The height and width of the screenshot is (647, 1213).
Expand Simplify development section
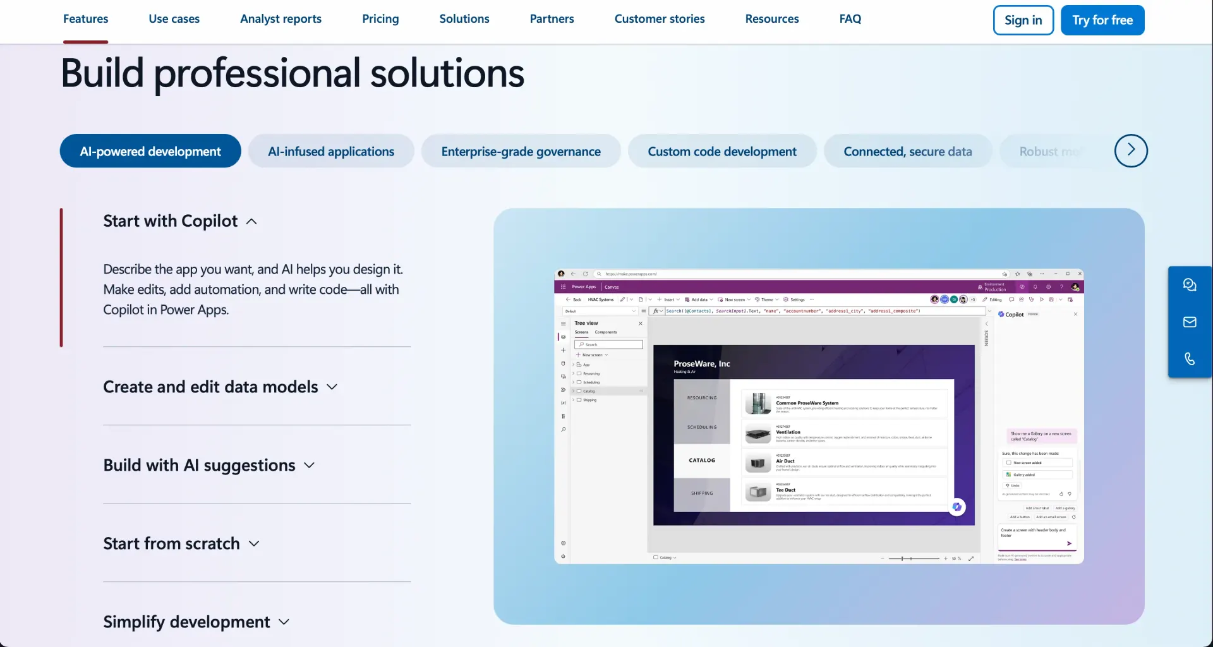coord(196,622)
